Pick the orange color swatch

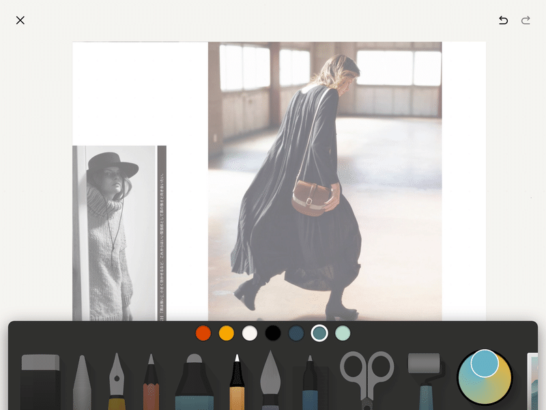tap(226, 333)
